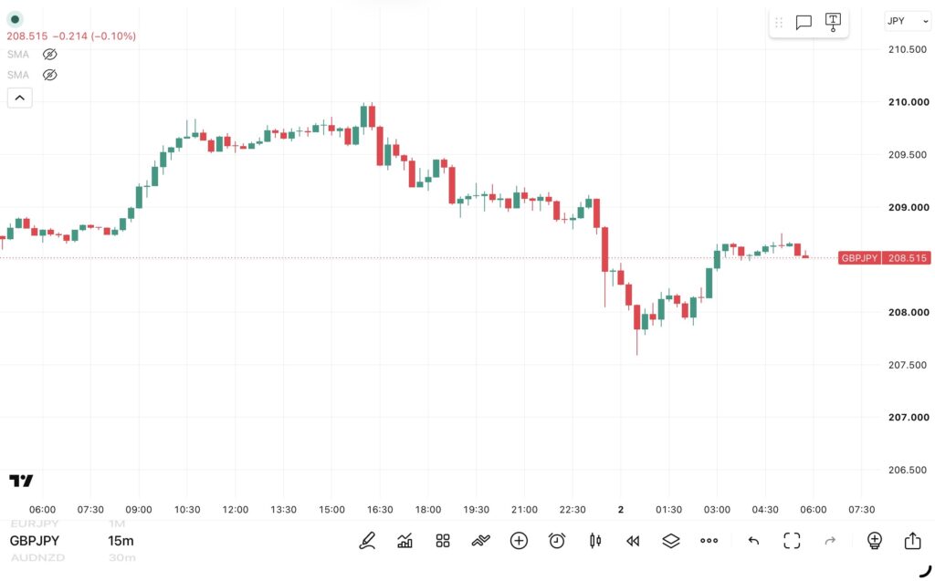Open the 15m timeframe selector
The image size is (935, 581).
pos(121,541)
